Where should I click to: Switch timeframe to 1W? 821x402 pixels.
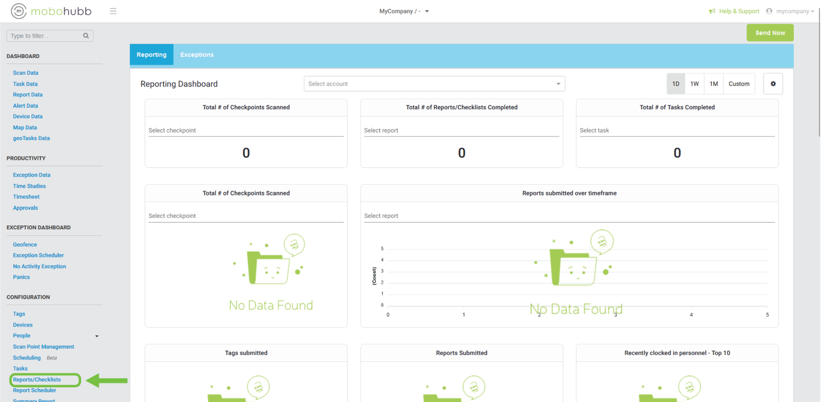coord(694,84)
